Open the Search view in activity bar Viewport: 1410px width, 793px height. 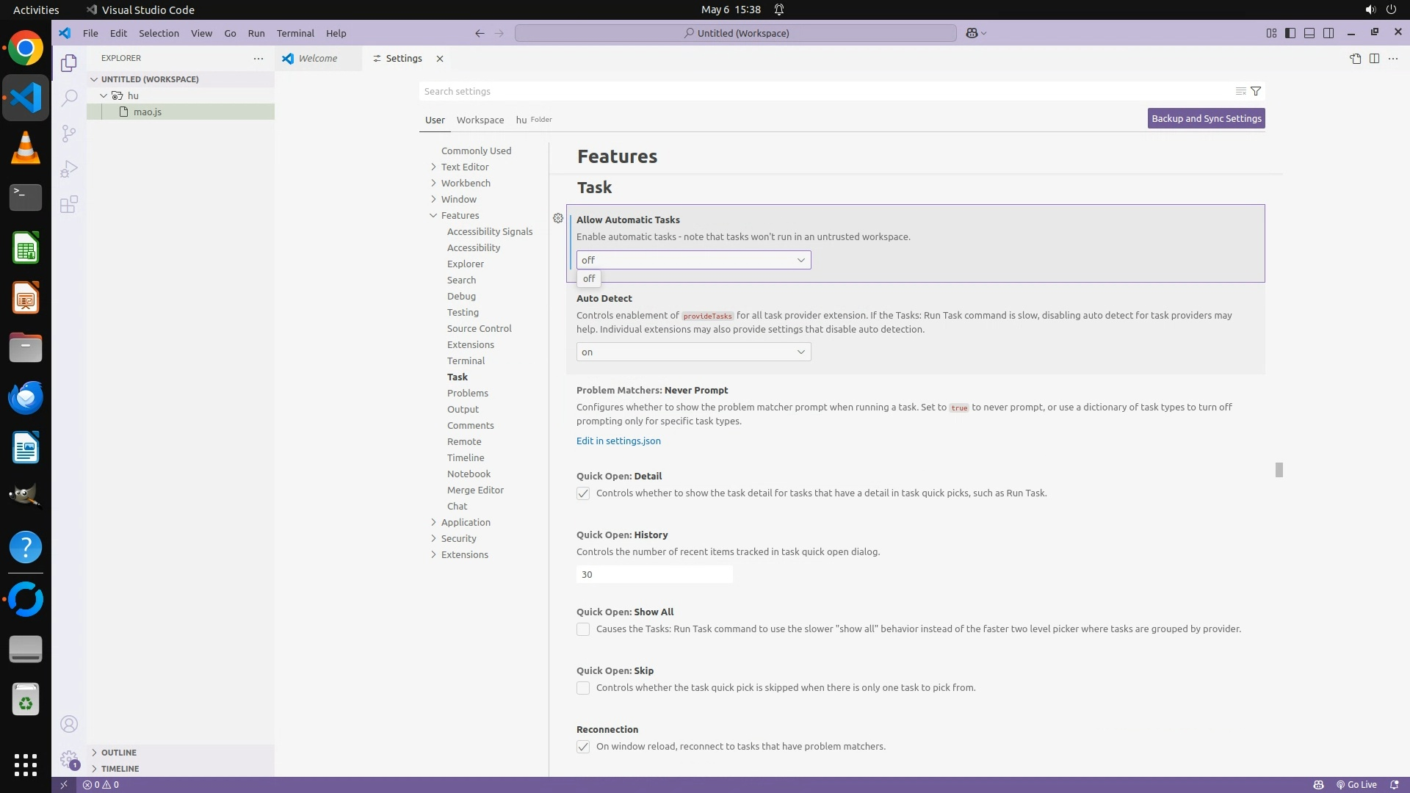[x=69, y=98]
